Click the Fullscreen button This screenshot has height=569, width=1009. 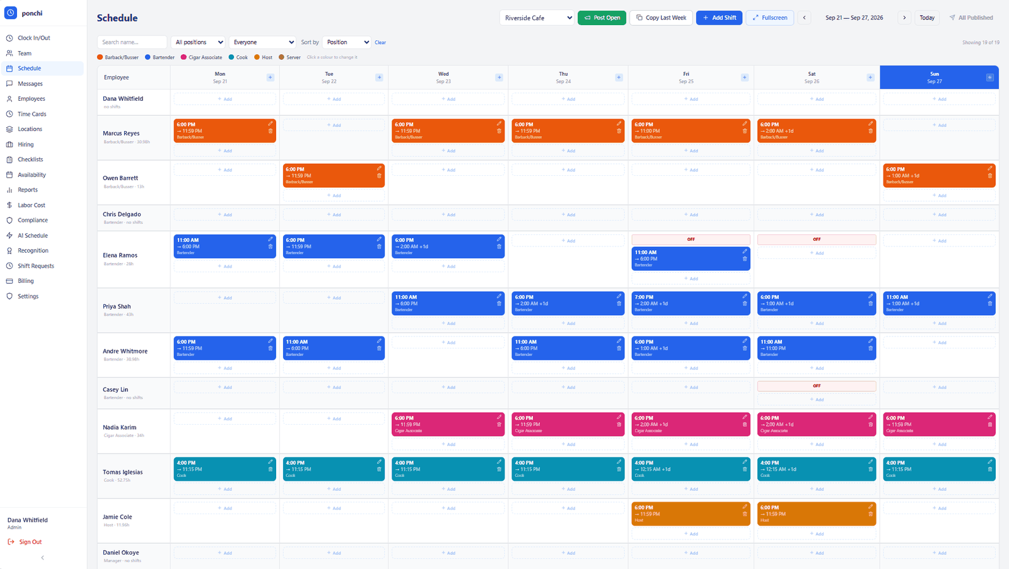click(770, 18)
